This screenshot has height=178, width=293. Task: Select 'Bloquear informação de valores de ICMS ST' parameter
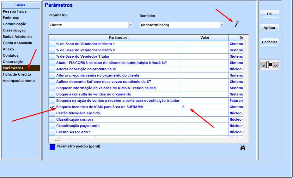(118, 88)
